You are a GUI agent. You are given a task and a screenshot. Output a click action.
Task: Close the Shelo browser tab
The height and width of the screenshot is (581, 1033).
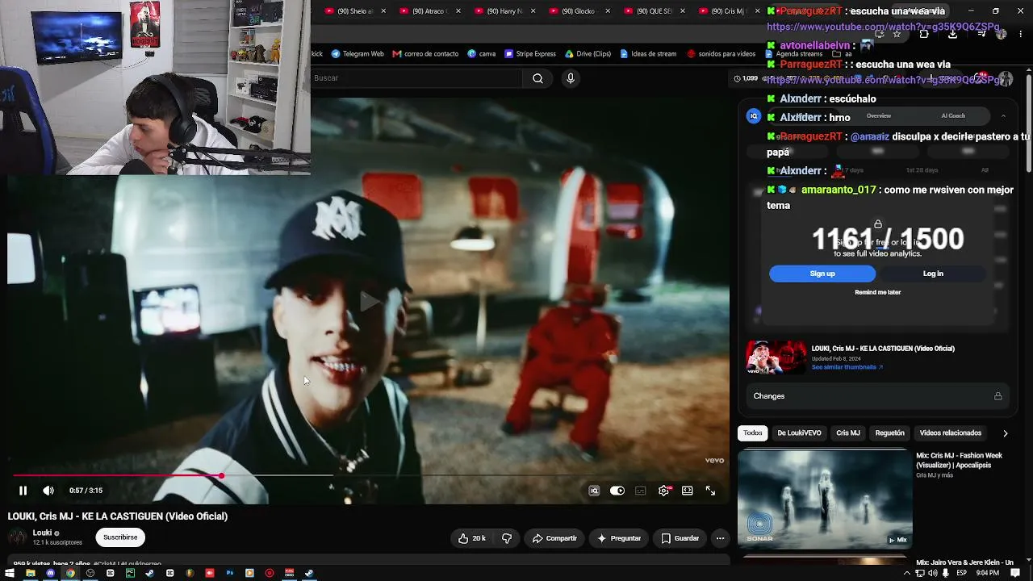(x=383, y=11)
